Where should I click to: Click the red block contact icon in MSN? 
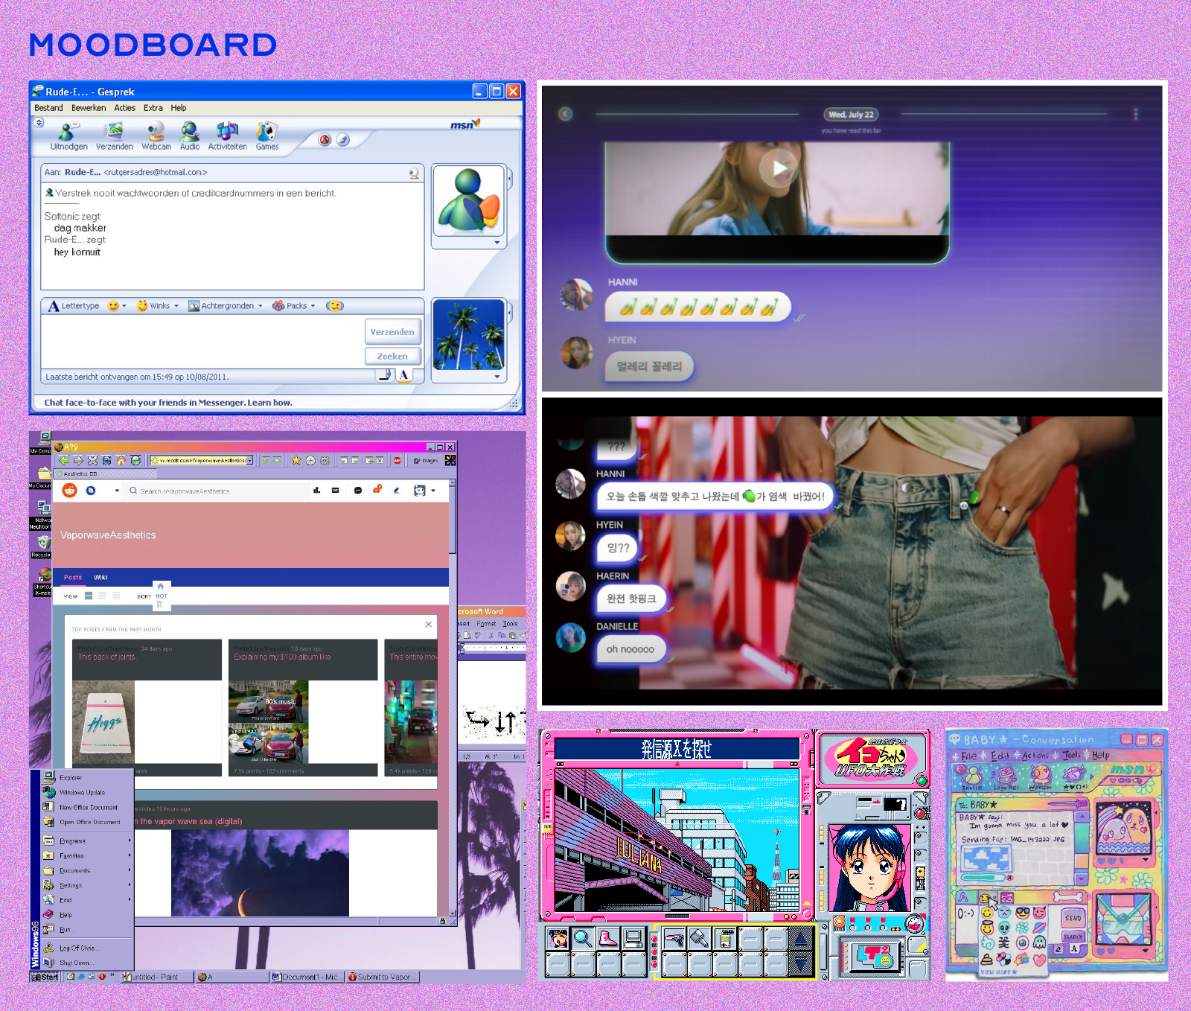[325, 140]
